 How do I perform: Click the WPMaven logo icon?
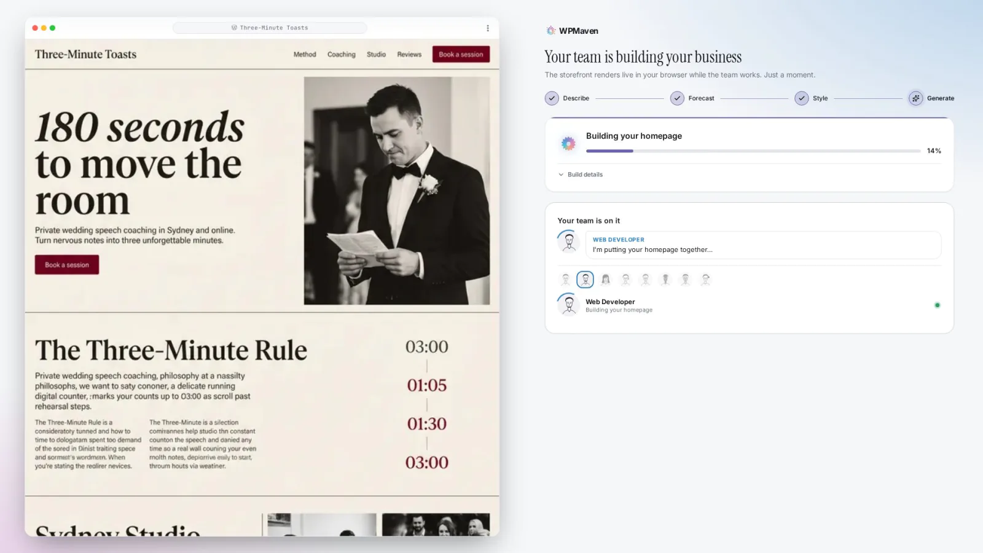[x=551, y=31]
